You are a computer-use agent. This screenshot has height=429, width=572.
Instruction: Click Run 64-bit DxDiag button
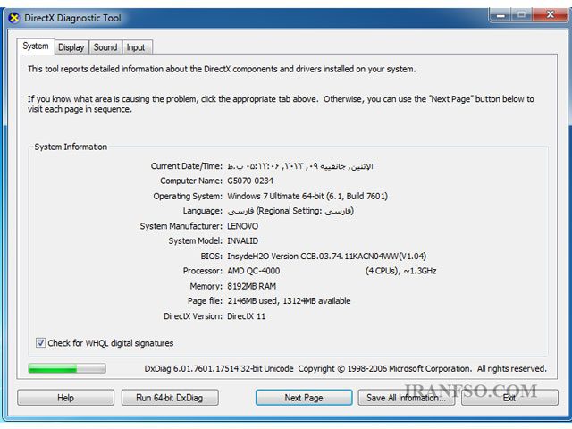coord(170,398)
